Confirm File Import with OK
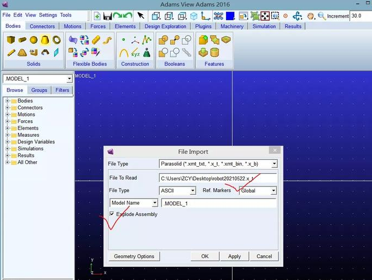This screenshot has width=372, height=280. coord(205,256)
